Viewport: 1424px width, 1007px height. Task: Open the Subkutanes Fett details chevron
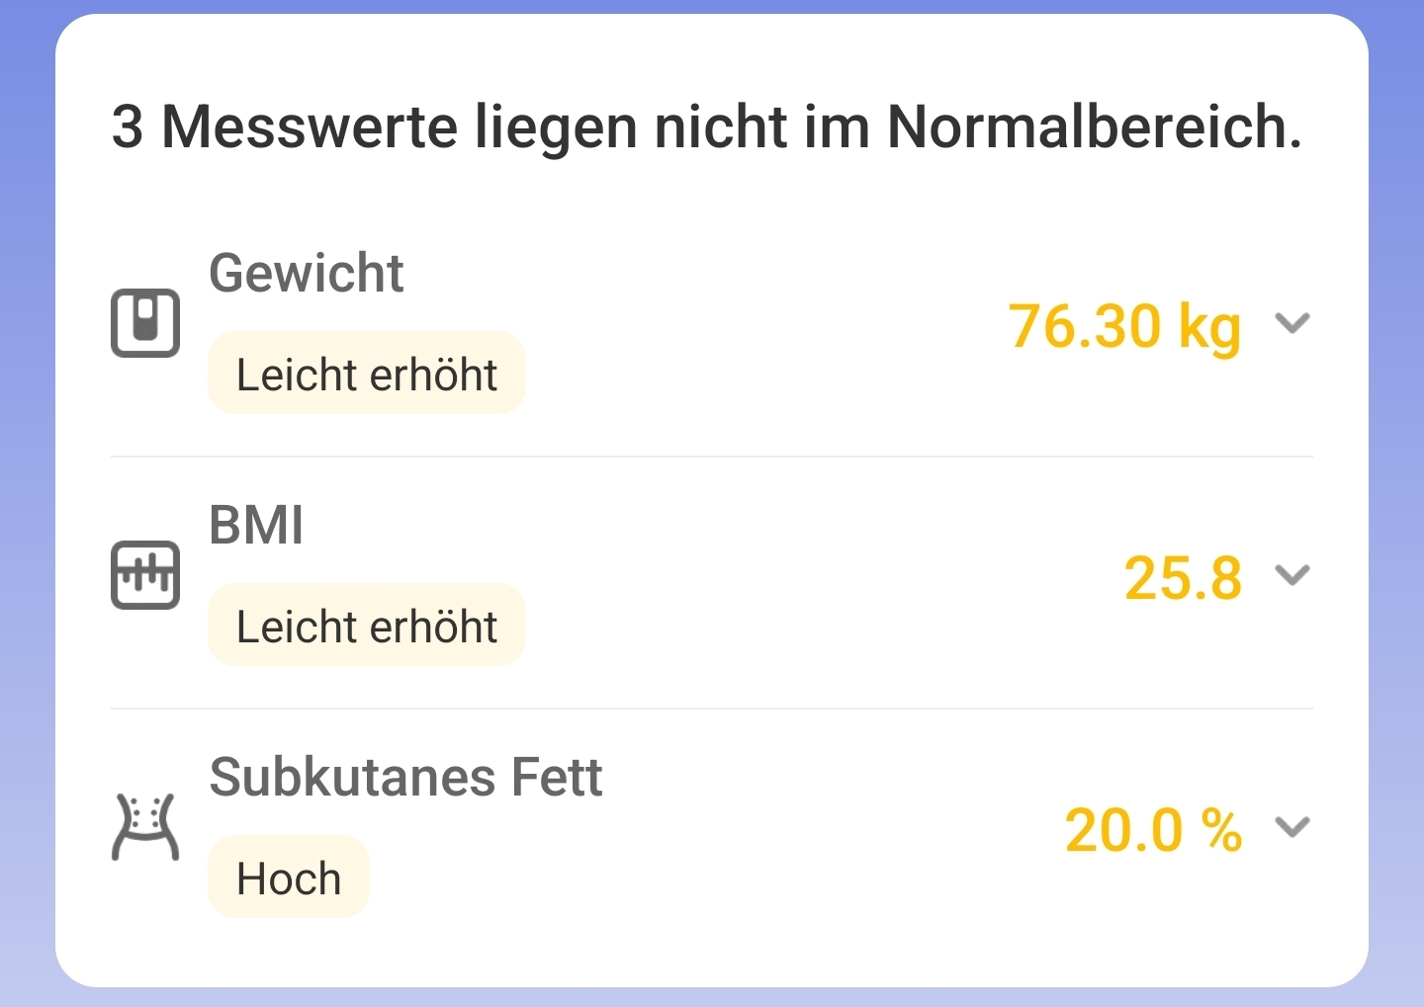pos(1291,827)
